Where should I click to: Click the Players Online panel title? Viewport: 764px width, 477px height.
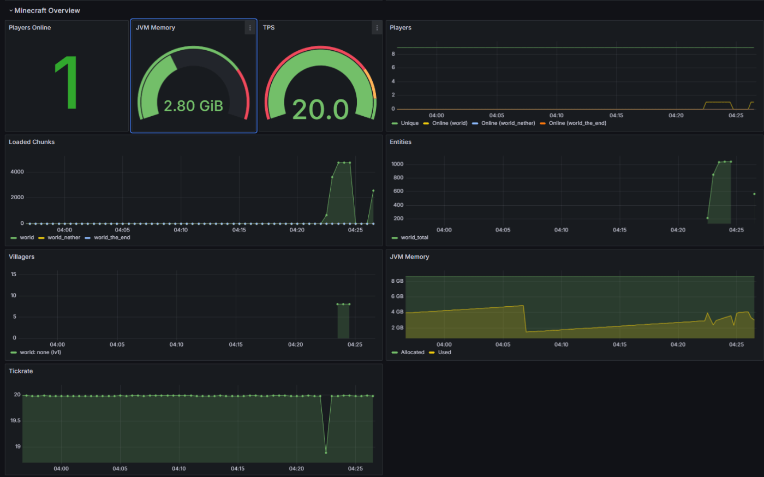[x=30, y=28]
